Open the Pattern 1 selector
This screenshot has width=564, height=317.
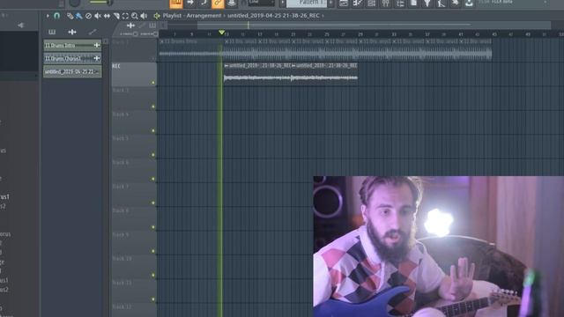(x=307, y=3)
